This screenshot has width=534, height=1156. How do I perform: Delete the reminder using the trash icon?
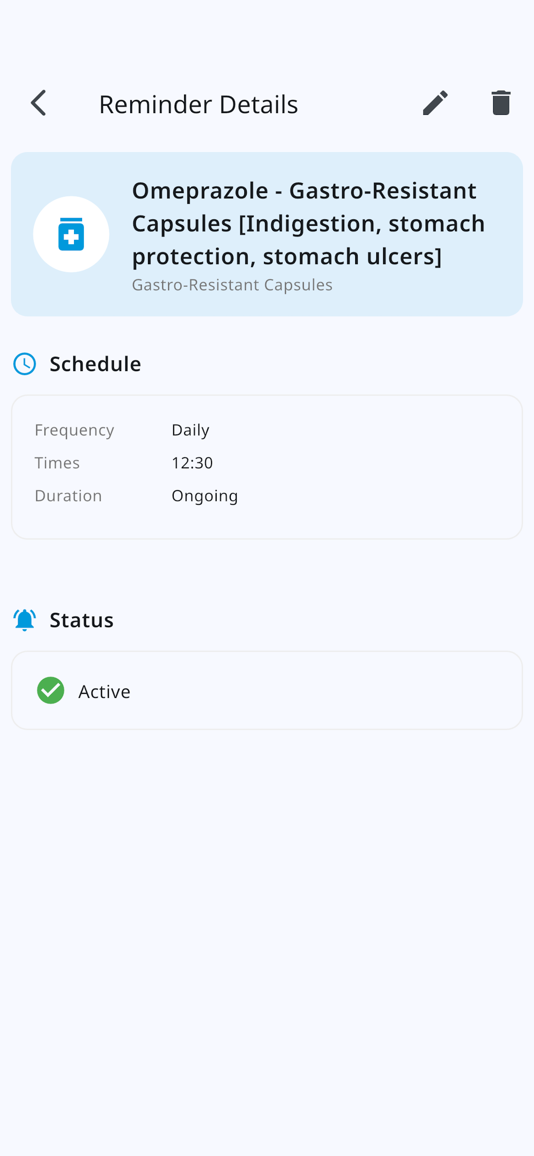click(x=501, y=103)
